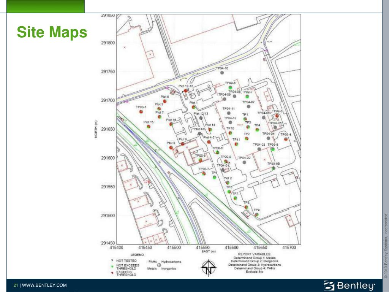This screenshot has height=292, width=389.
Task: Click the red EXCEEDS THRESHOLD legend dot
Action: (x=112, y=273)
